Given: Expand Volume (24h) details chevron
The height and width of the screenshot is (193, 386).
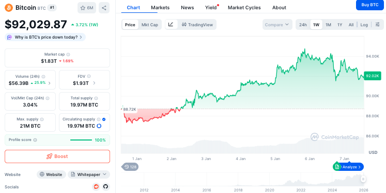Looking at the screenshot, I should [x=50, y=83].
